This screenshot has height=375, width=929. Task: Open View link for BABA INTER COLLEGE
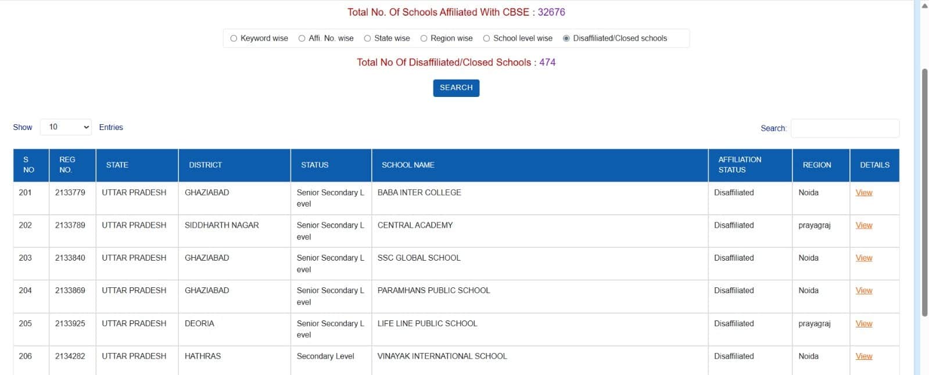tap(863, 193)
